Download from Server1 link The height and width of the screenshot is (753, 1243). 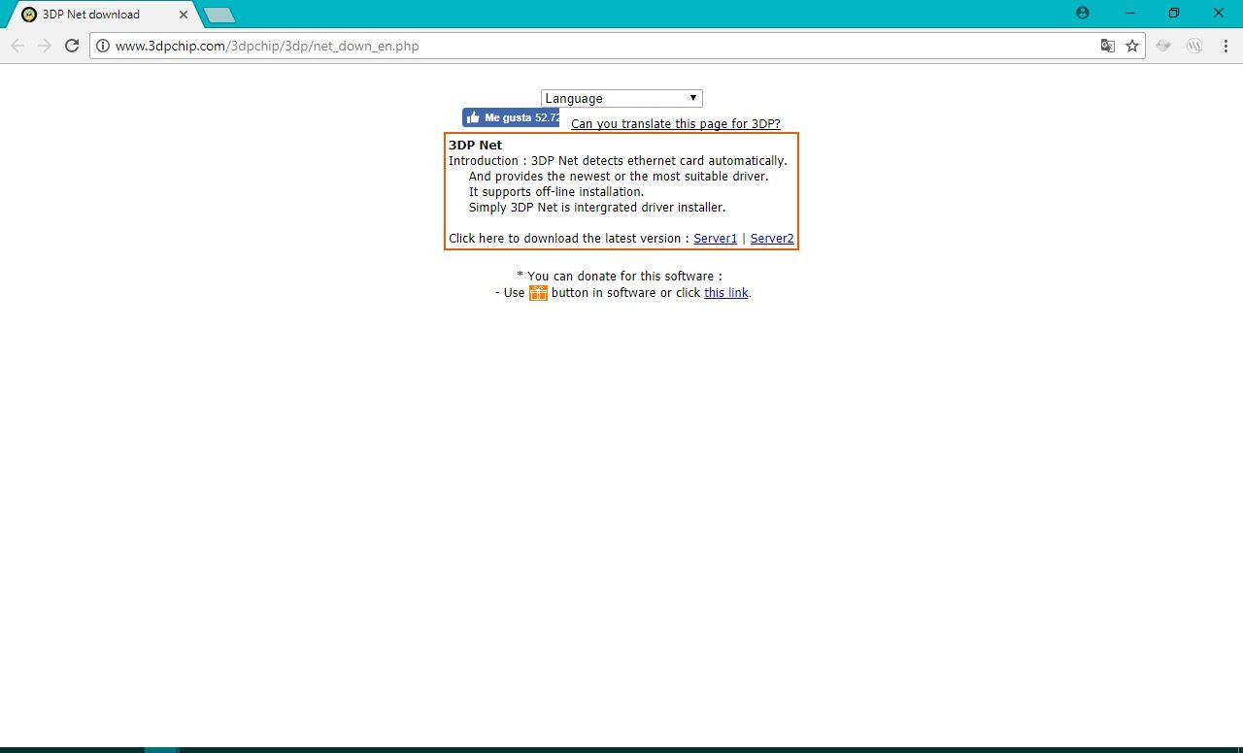point(716,239)
